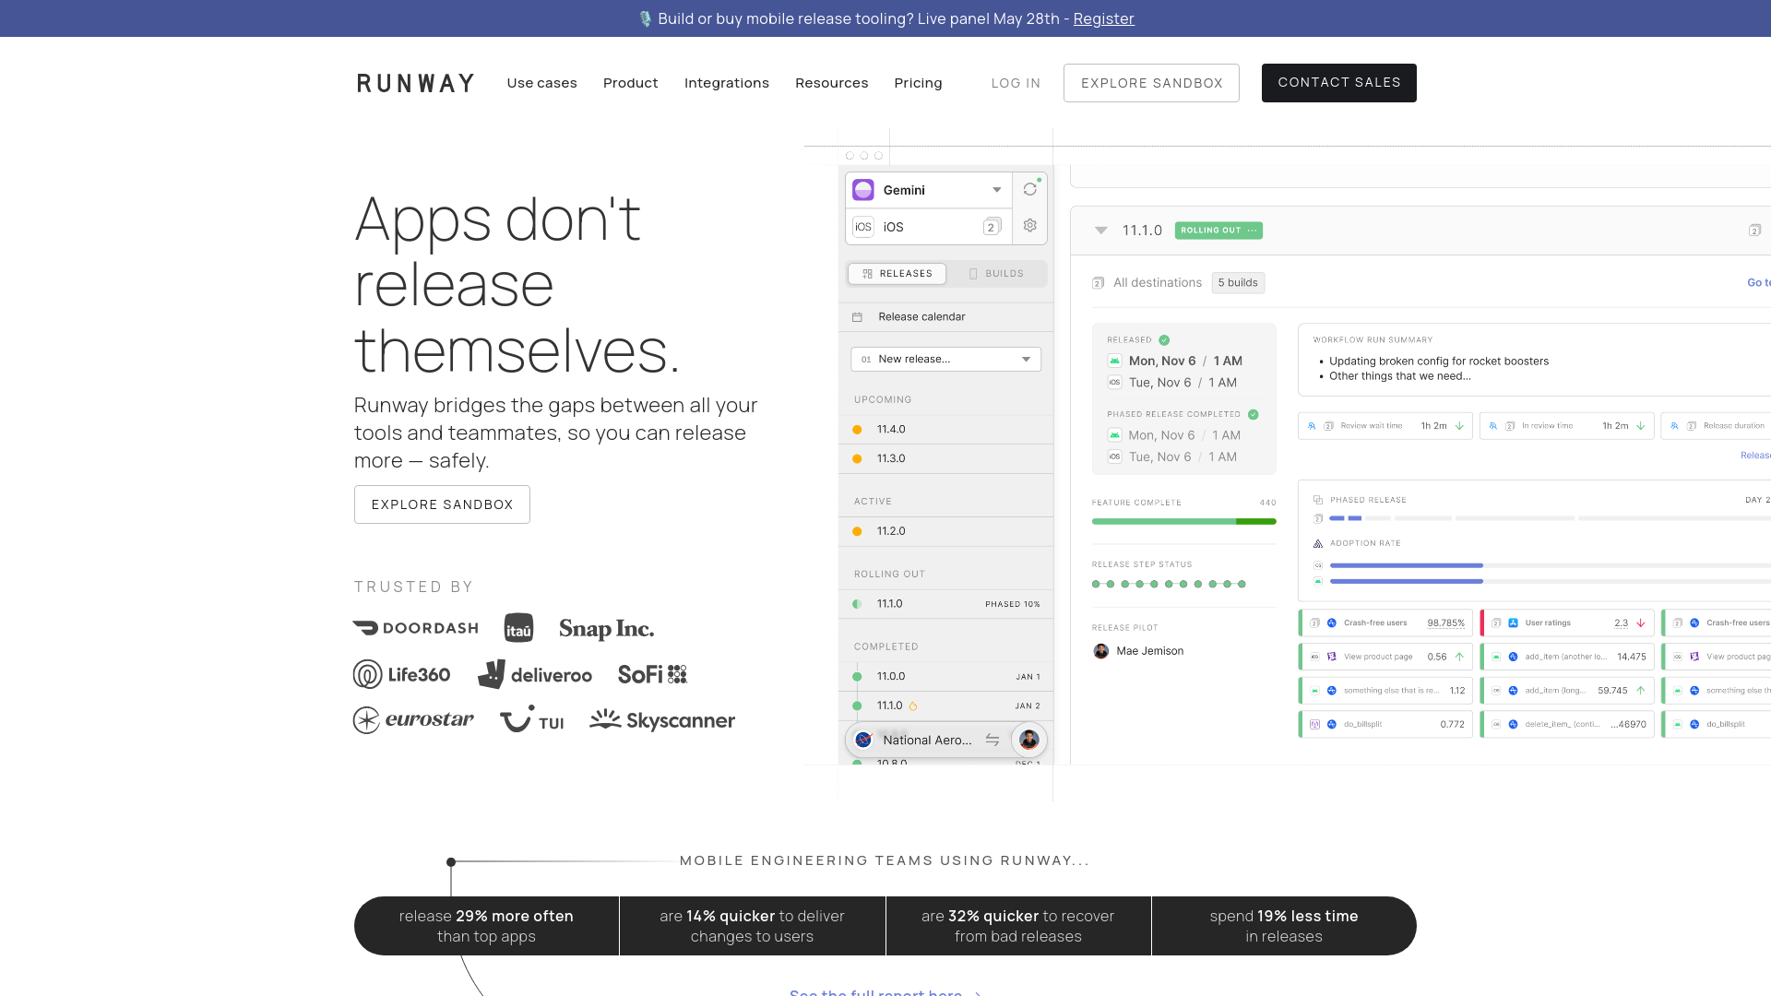Click the iOS platform badge icon
This screenshot has height=996, width=1771.
863,227
